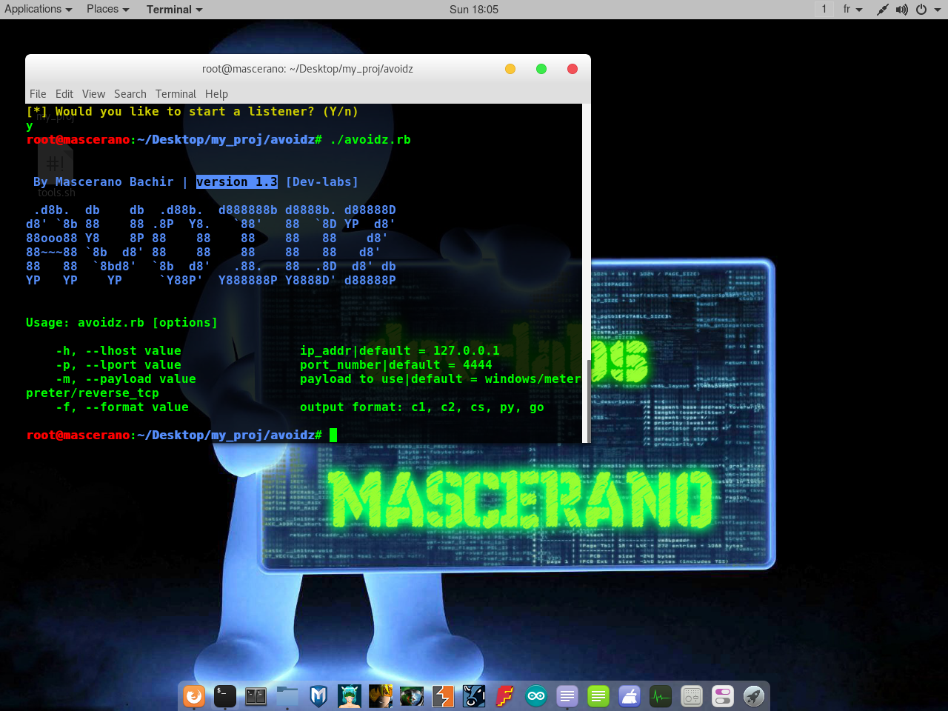Click the terminal vertical scrollbar handle
This screenshot has width=948, height=711.
click(589, 401)
